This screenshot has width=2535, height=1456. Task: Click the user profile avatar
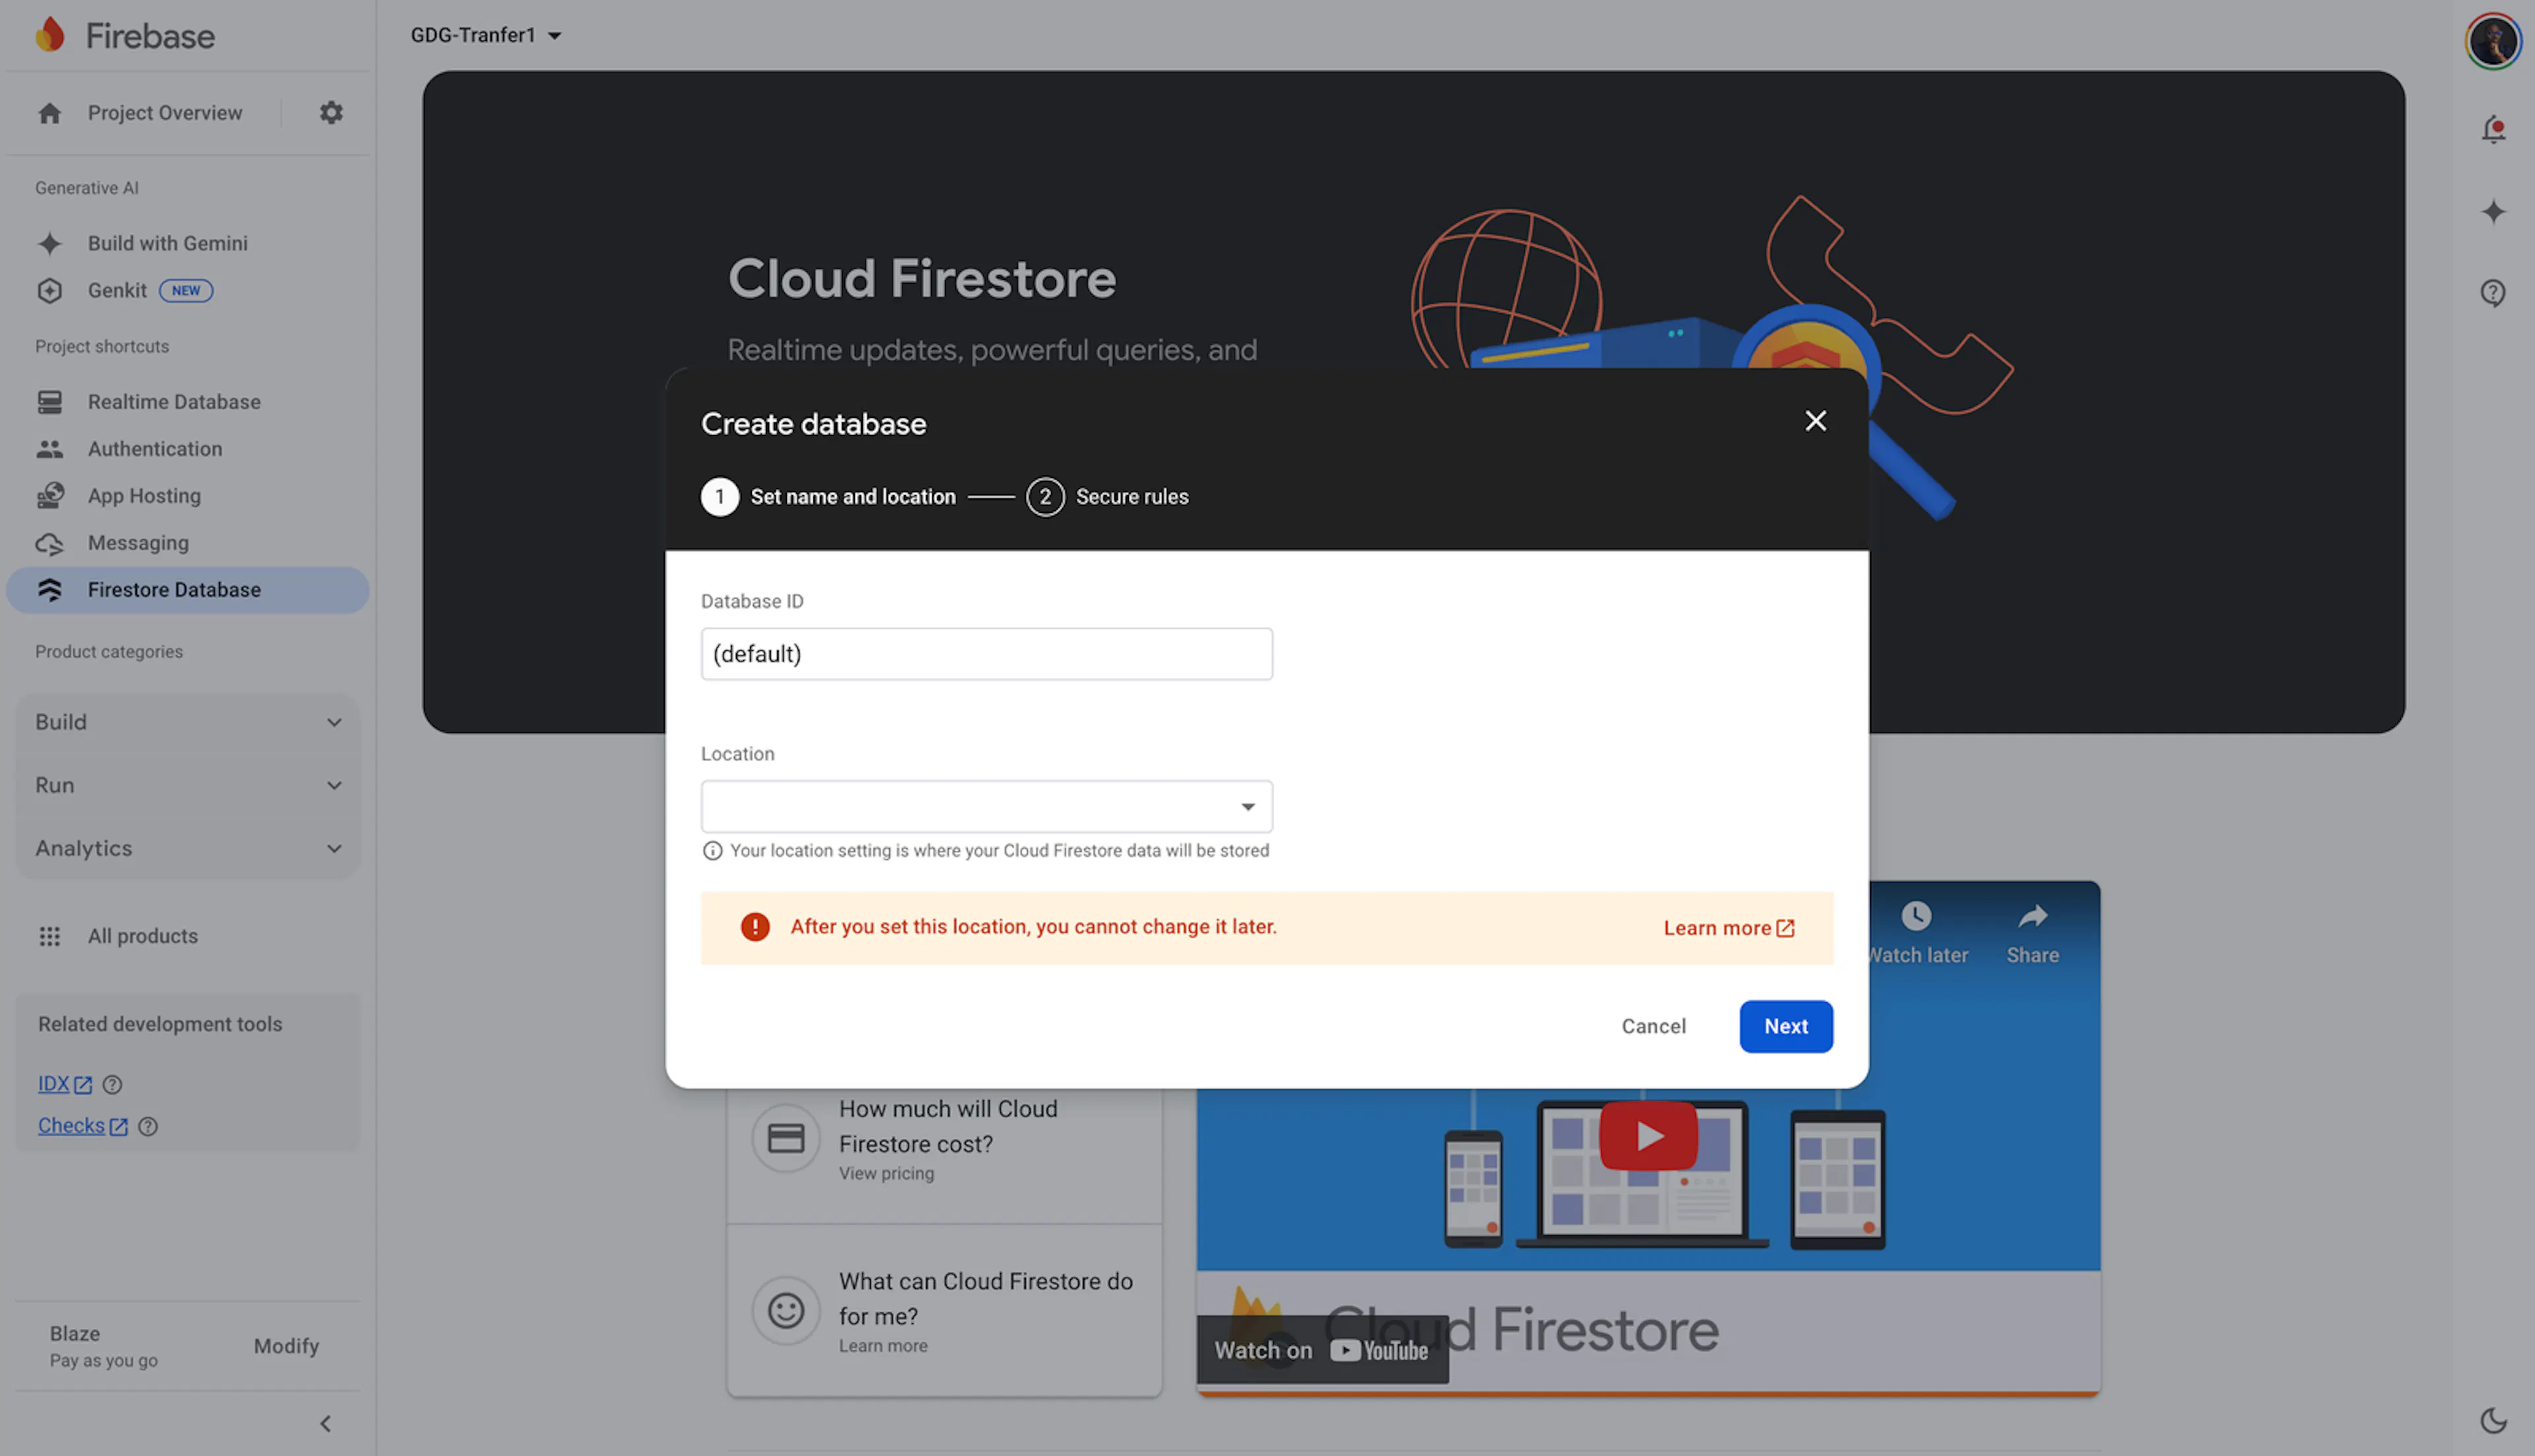pyautogui.click(x=2492, y=41)
